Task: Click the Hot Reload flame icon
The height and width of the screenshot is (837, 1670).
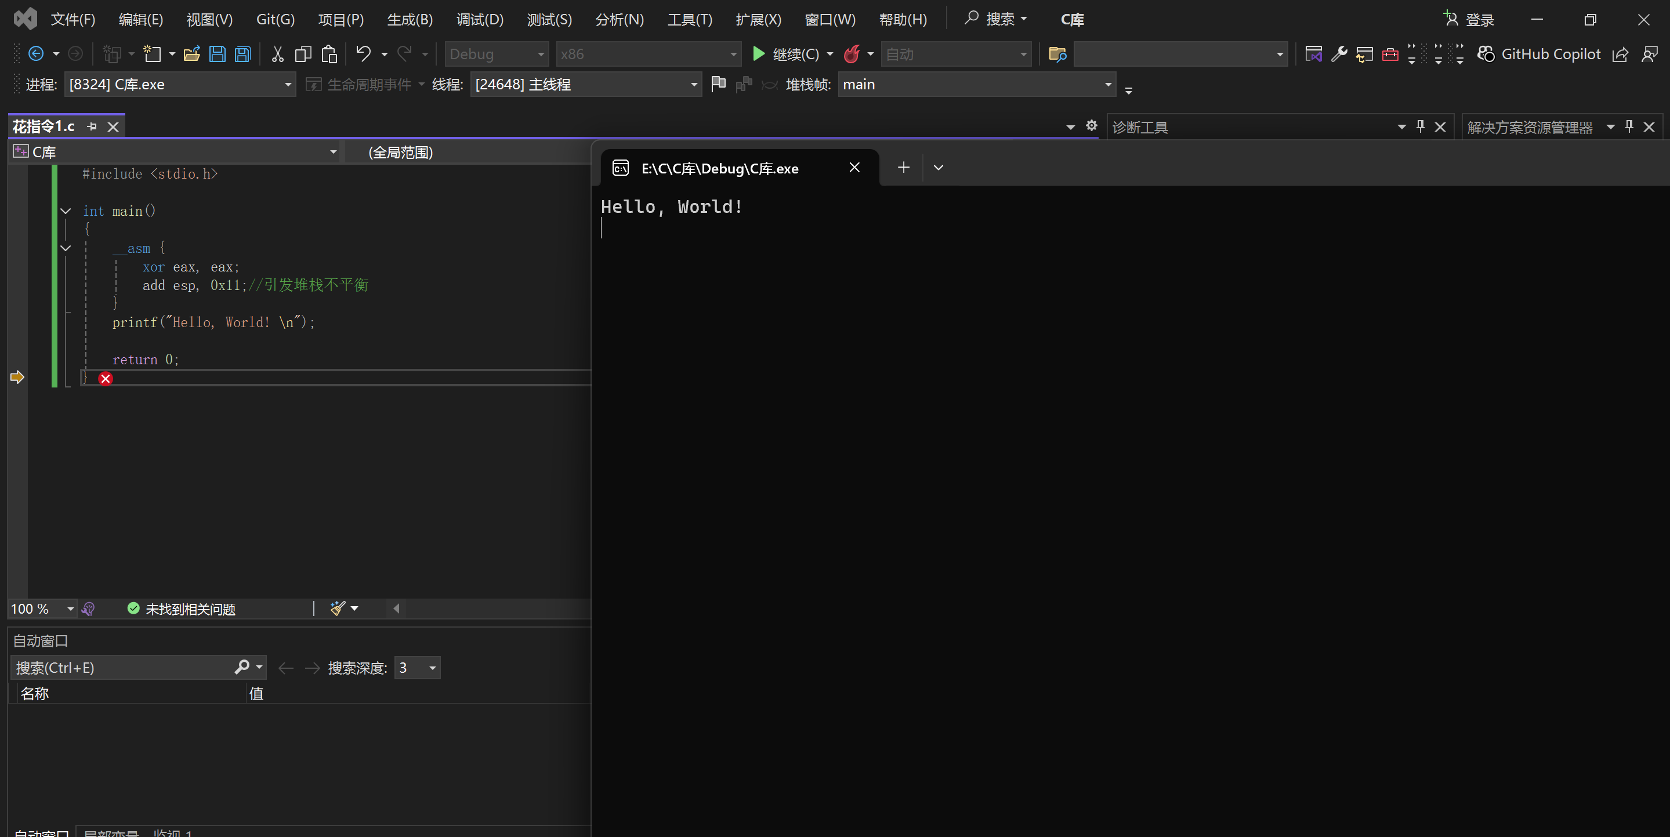Action: tap(851, 54)
